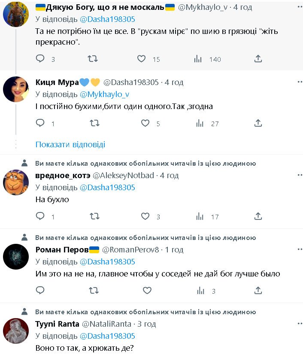
Task: Like вредное_котэ's reply 'На бухло'
Action: click(x=145, y=216)
